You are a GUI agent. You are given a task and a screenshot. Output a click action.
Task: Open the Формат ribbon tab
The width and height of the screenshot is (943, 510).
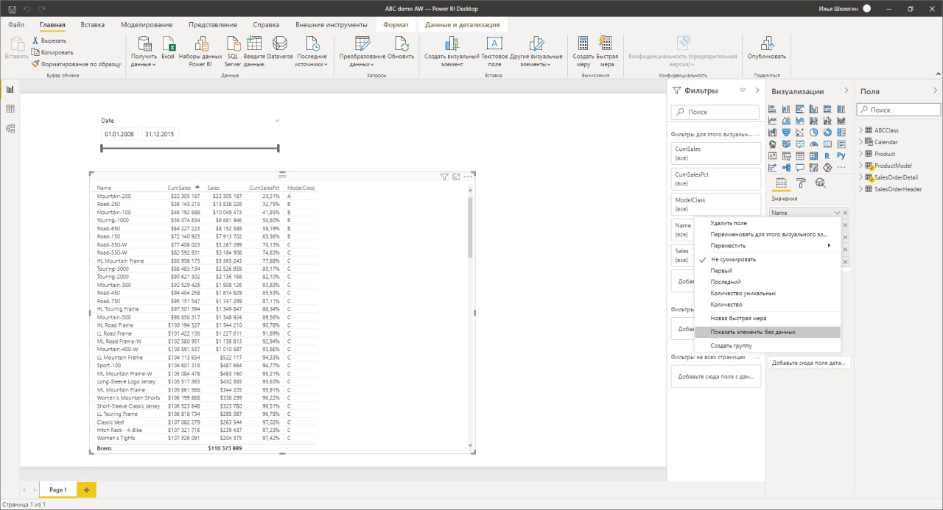coord(396,25)
